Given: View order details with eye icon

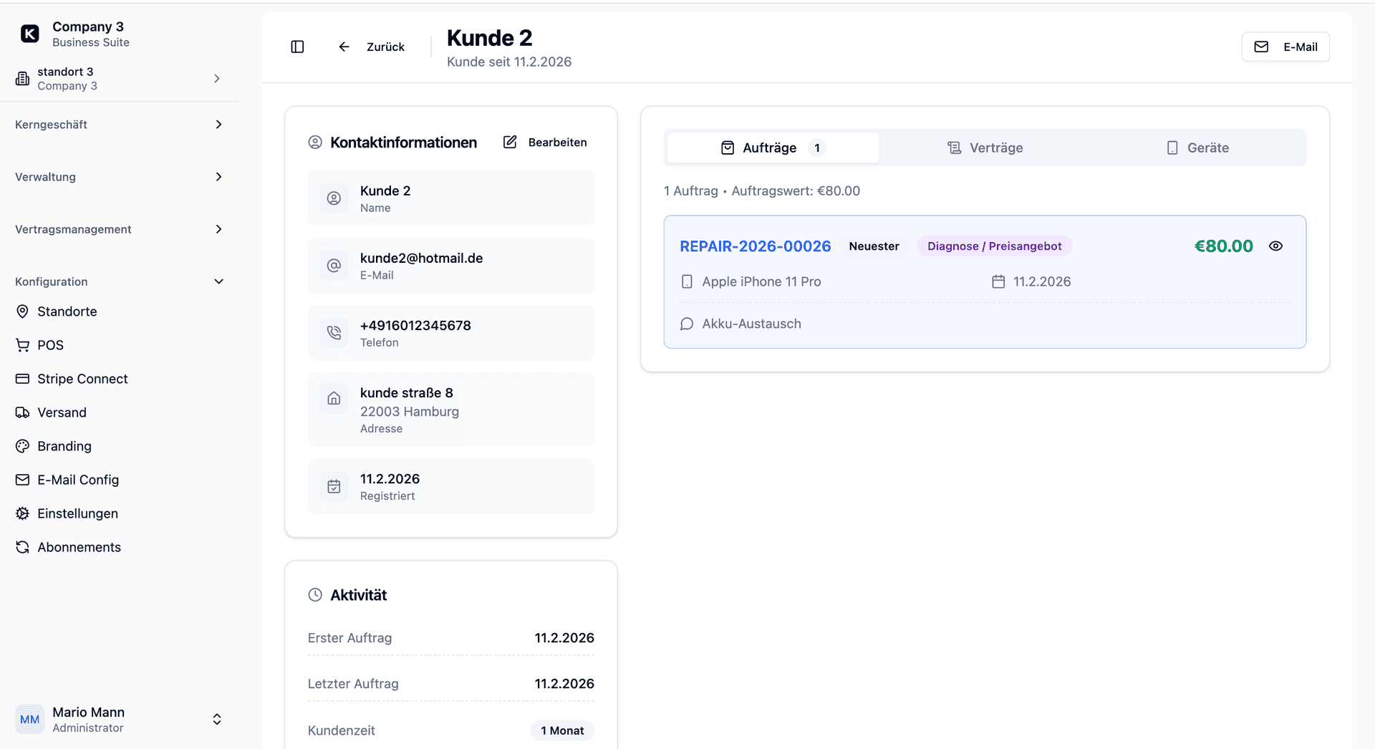Looking at the screenshot, I should tap(1275, 246).
